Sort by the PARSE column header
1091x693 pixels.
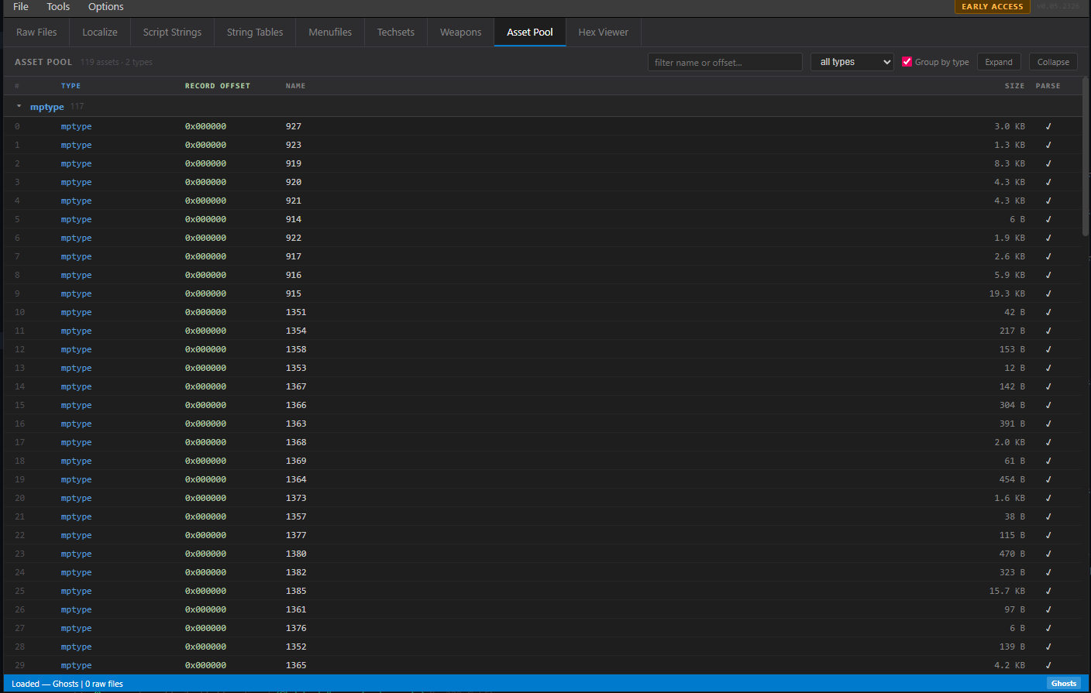pos(1048,86)
